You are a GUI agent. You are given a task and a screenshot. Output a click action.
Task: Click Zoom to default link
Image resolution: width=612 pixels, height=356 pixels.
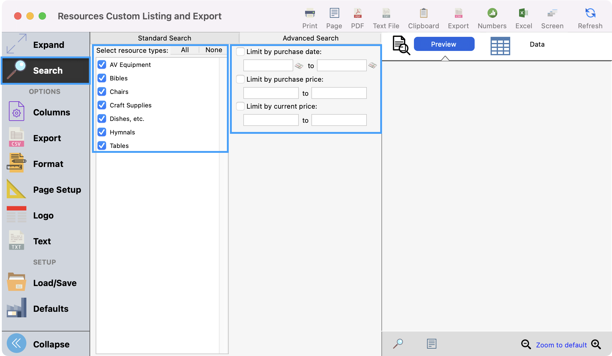[561, 345]
